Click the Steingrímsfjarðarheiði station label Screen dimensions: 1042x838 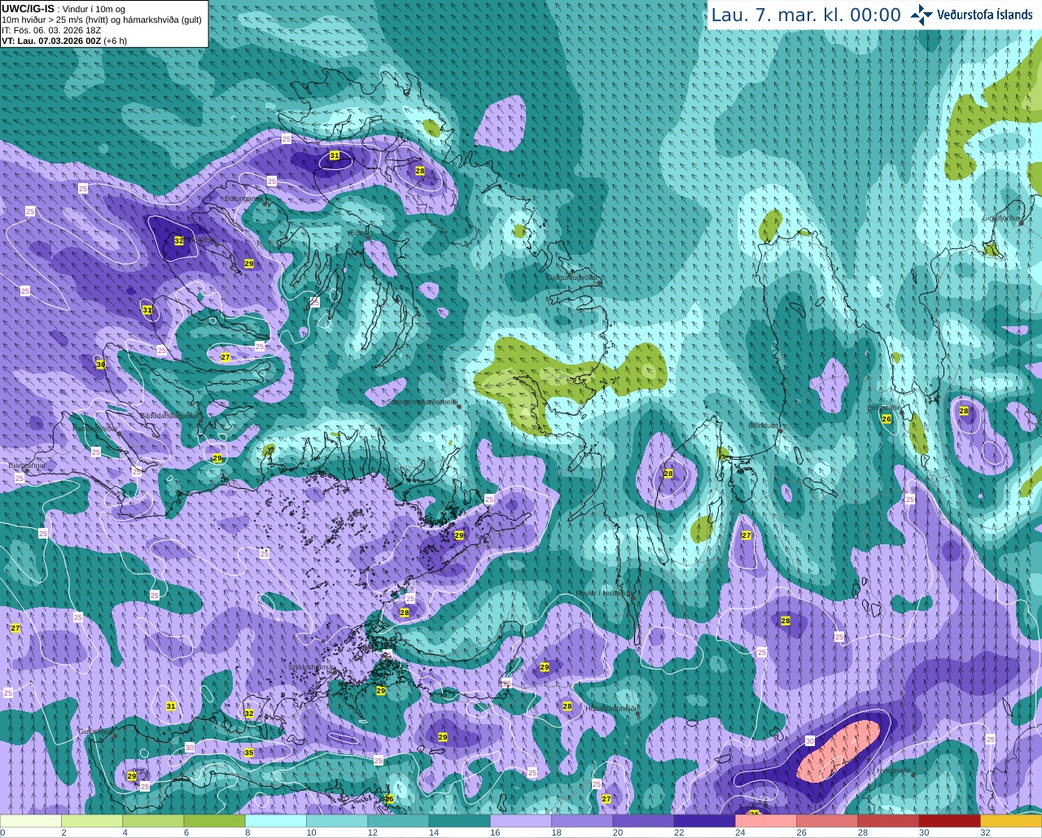[422, 401]
